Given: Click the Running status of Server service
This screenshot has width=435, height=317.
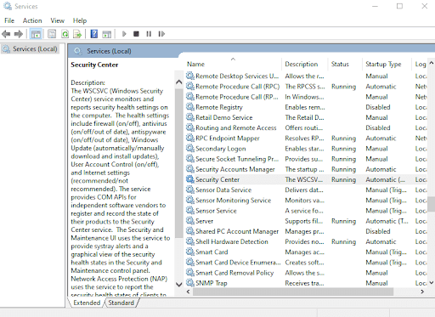Looking at the screenshot, I should pos(343,221).
